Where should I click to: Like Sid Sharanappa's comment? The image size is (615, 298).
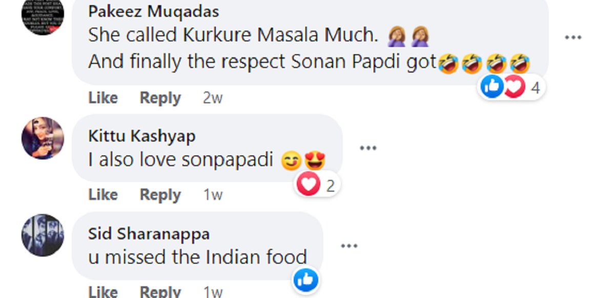pos(103,291)
